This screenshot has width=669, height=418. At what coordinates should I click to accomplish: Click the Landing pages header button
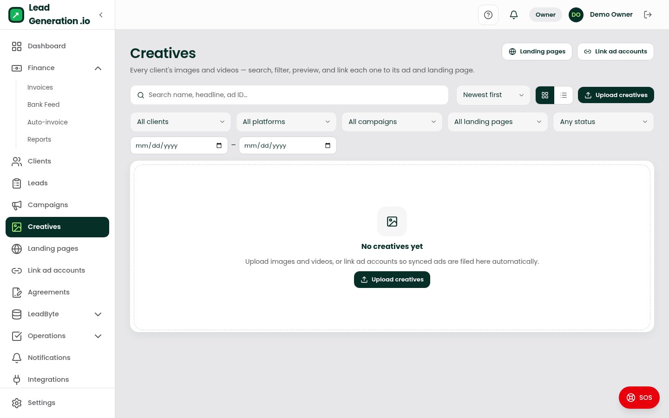tap(537, 52)
